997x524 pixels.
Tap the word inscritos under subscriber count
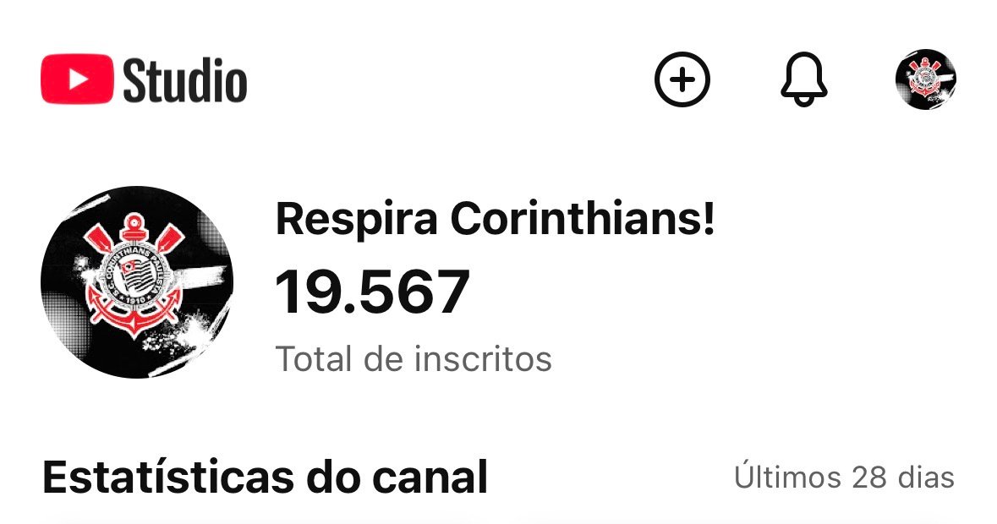(x=483, y=359)
